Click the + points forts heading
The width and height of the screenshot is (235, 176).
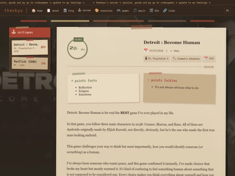tap(84, 81)
